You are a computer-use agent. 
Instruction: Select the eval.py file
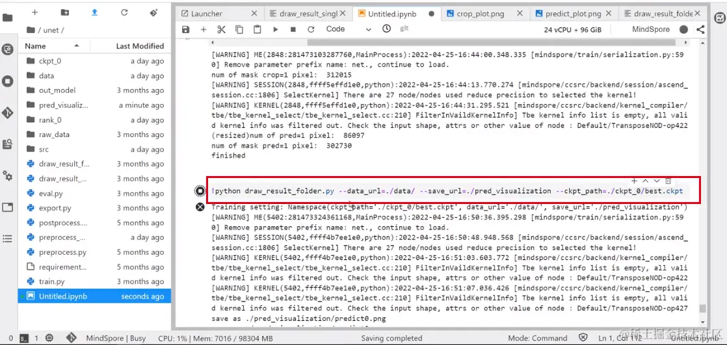coord(94,194)
